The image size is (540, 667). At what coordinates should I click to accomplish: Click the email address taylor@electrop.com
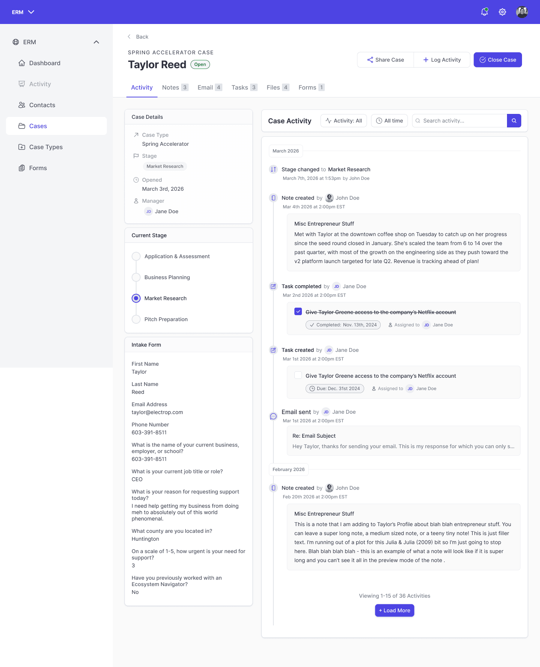pyautogui.click(x=157, y=412)
